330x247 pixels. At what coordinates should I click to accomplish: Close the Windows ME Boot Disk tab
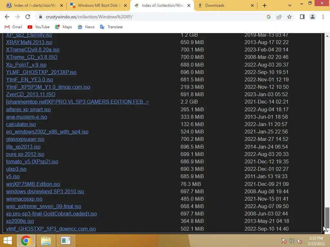125,5
